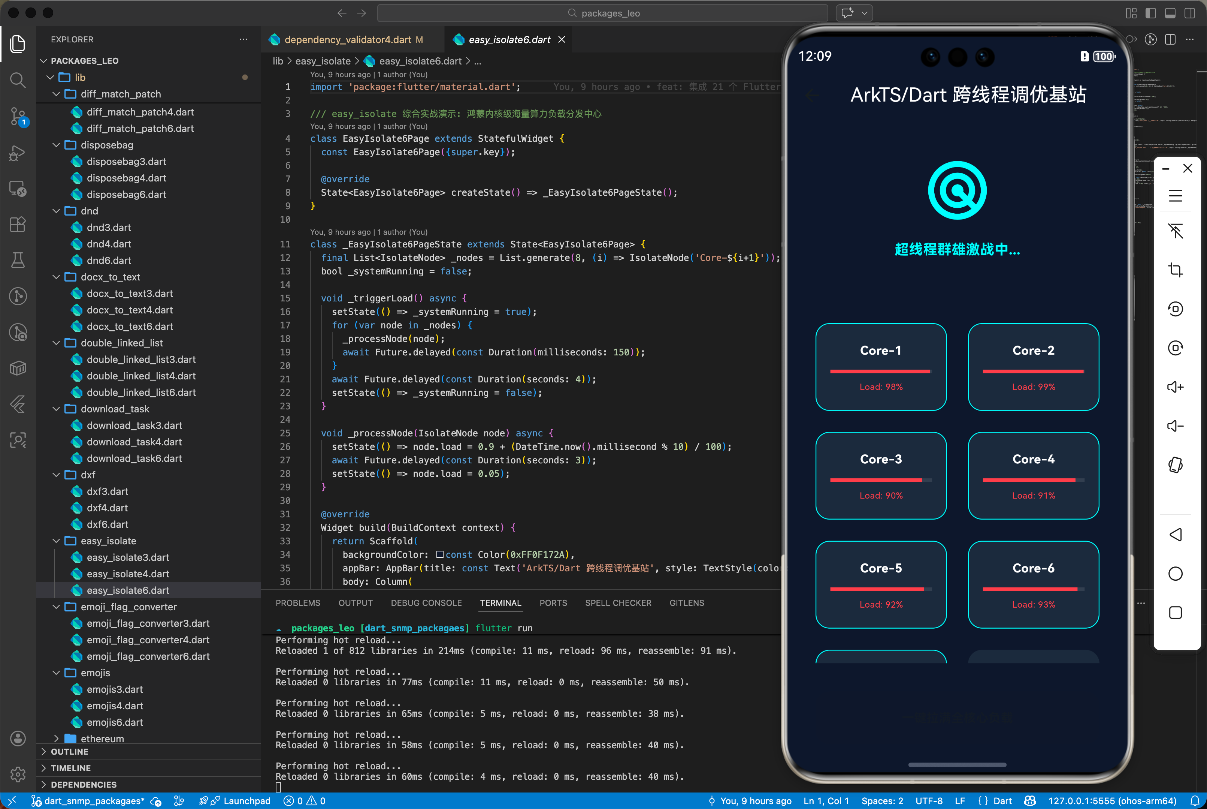Open the Search view in activity bar

[x=18, y=80]
